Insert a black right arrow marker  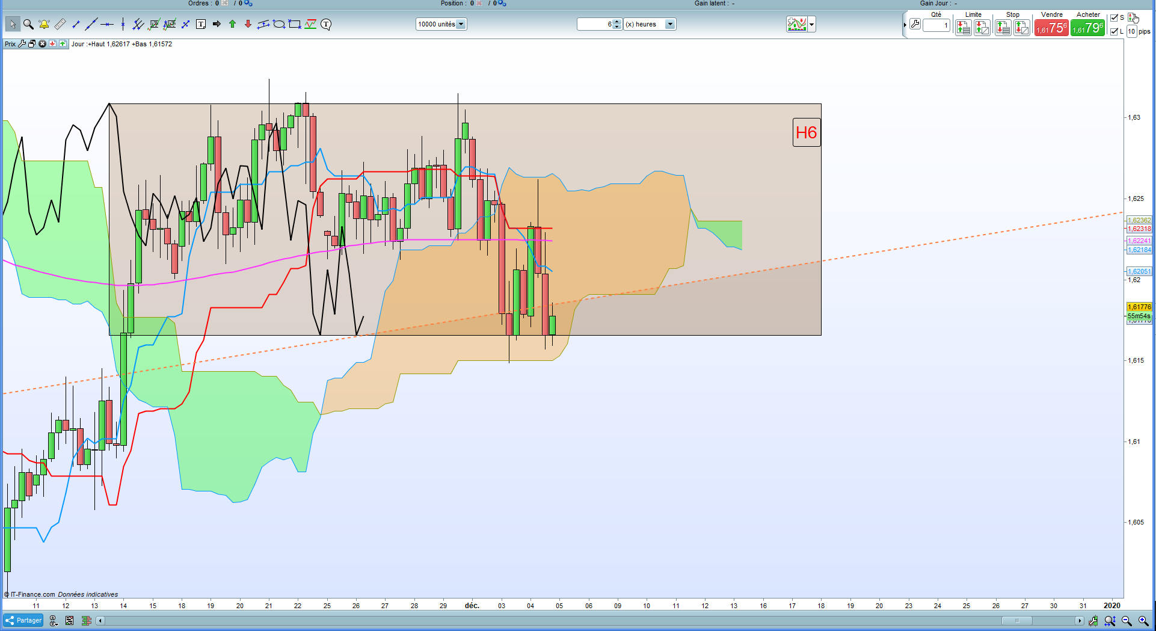217,24
